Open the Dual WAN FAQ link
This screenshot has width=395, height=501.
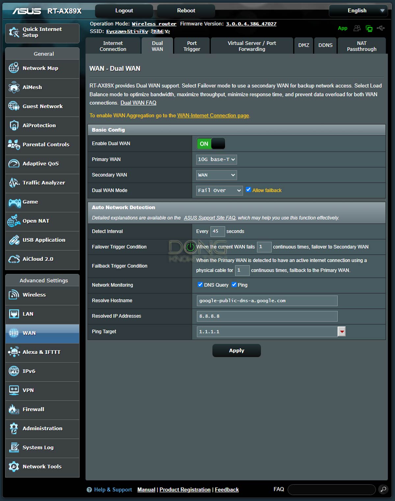click(138, 103)
